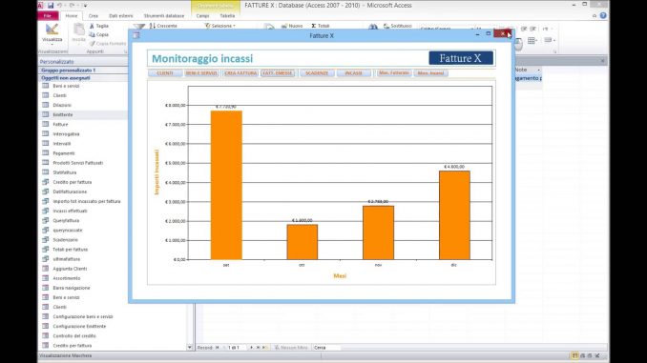Screen dimensions: 647x363
Task: Switch to form view in status bar
Action: (x=574, y=355)
